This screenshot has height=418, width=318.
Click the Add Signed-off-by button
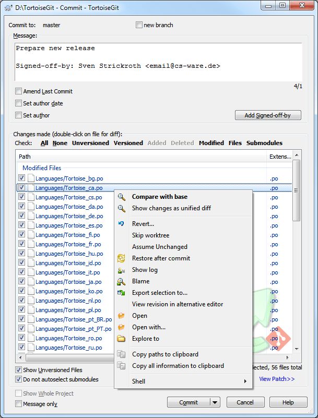click(268, 115)
